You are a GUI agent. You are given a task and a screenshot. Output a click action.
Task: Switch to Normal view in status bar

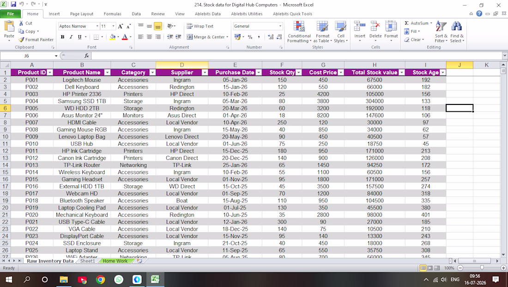423,268
